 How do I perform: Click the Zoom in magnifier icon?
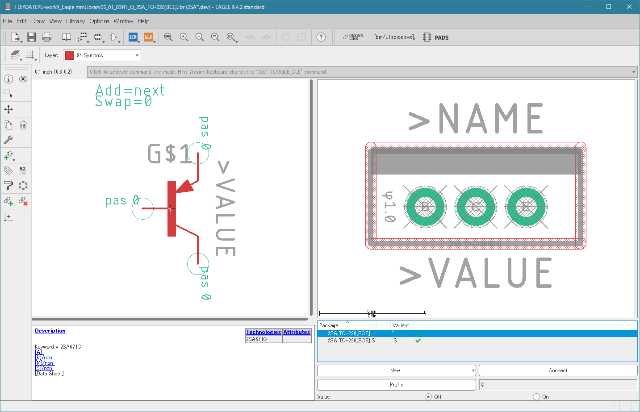[x=184, y=37]
